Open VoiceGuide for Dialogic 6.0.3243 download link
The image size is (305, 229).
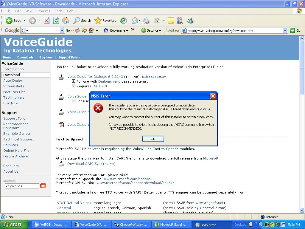click(x=95, y=77)
